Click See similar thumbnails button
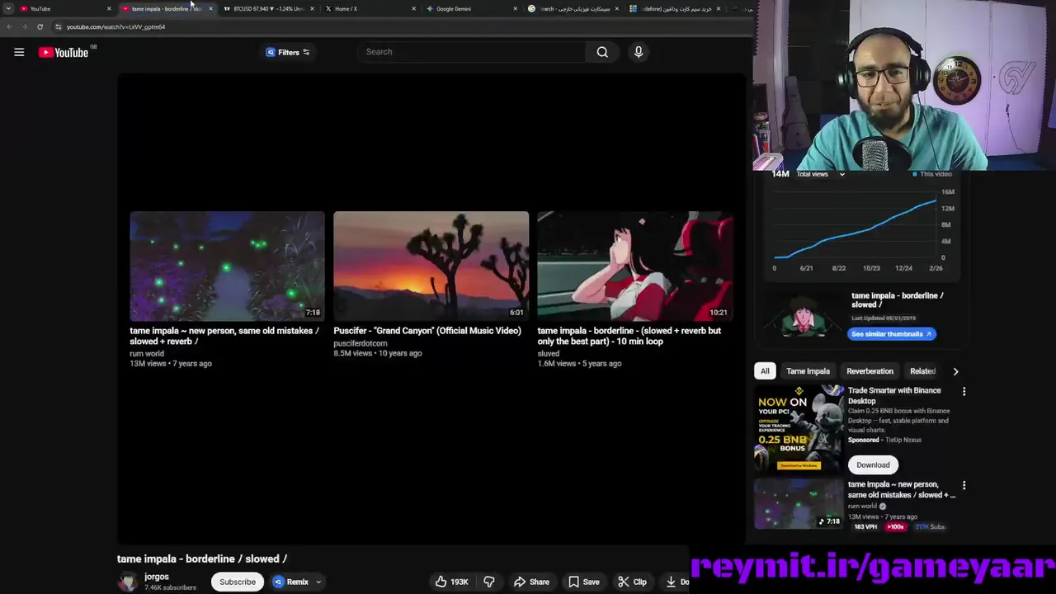 (x=891, y=334)
